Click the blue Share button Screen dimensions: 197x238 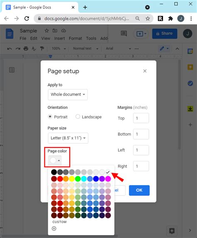click(x=165, y=33)
